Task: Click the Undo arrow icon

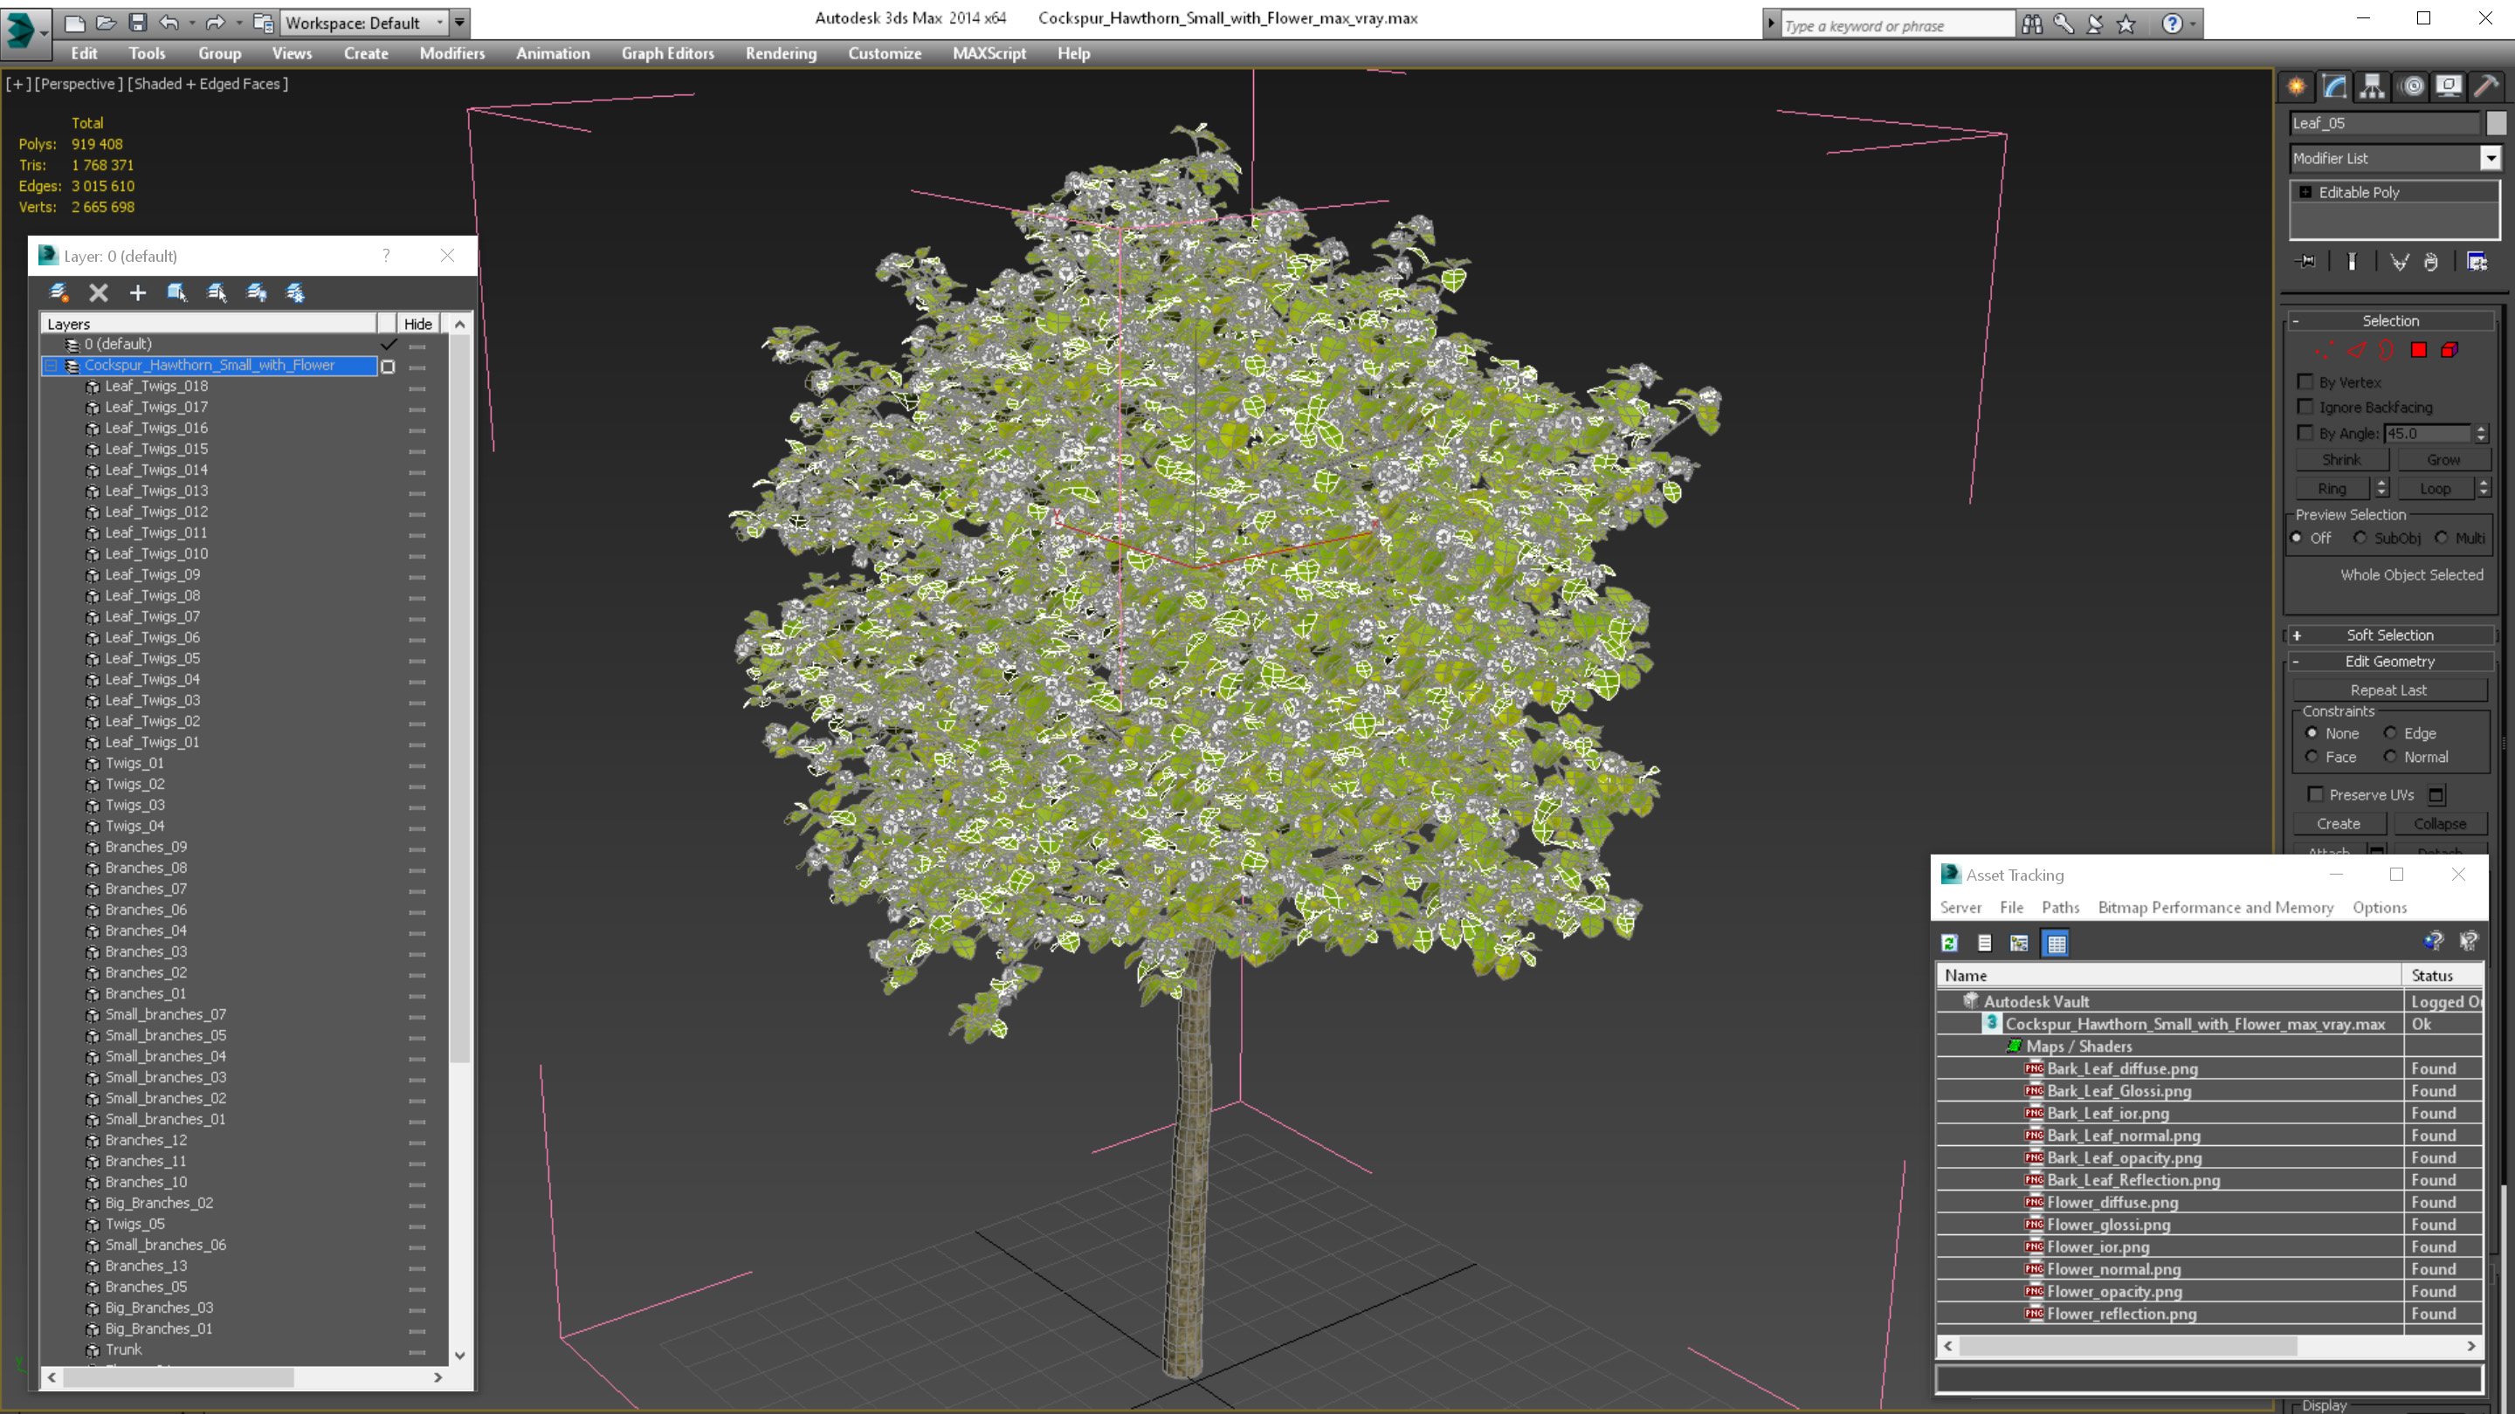Action: [169, 23]
